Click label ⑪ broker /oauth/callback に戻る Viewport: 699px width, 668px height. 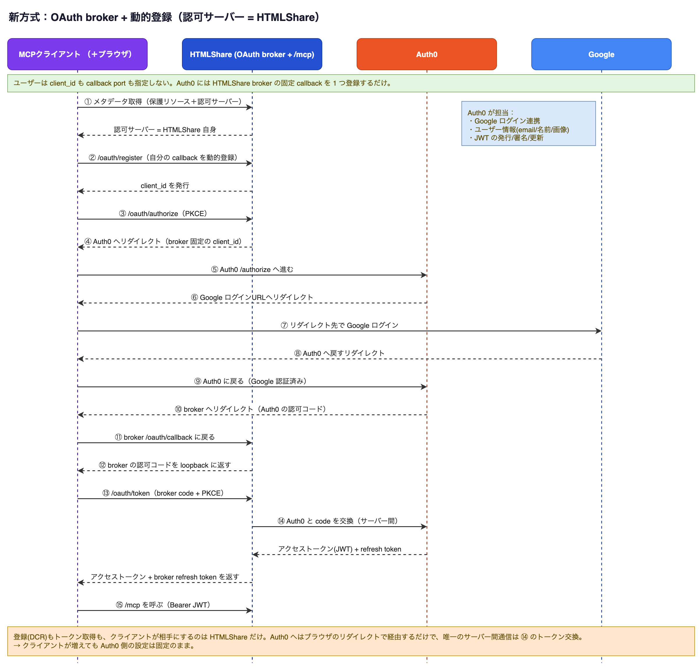(x=165, y=437)
